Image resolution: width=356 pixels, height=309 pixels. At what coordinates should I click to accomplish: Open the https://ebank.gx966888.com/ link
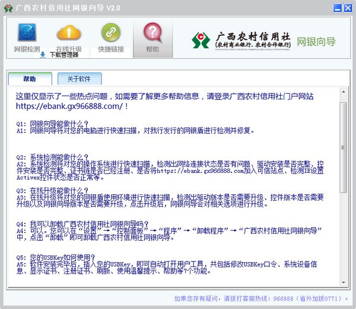[69, 106]
